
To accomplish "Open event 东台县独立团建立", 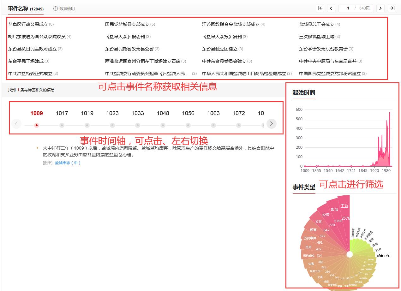I will pyautogui.click(x=220, y=49).
